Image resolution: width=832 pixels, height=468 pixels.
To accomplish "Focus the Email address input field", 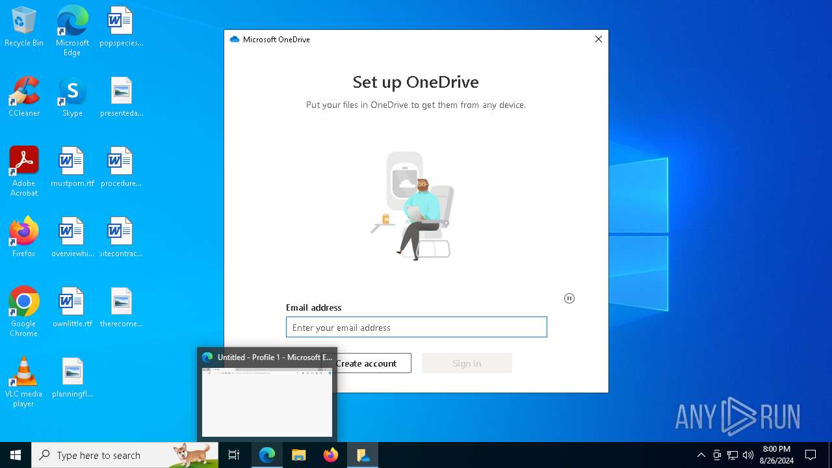I will (x=417, y=327).
